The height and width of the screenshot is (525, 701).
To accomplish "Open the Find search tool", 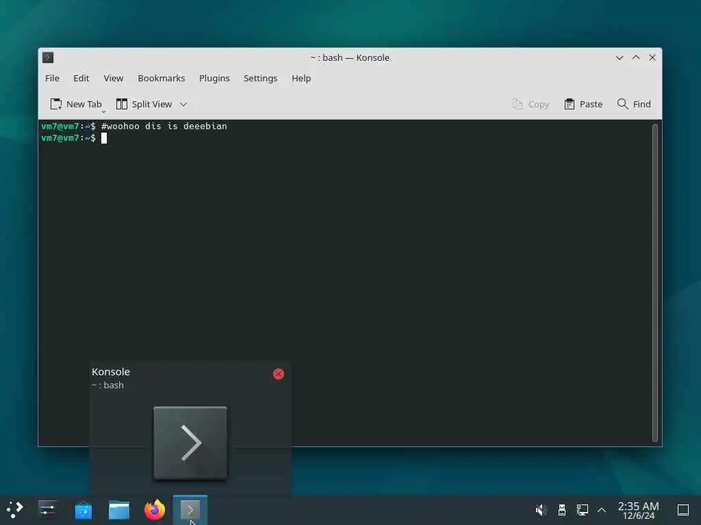I will coord(633,104).
